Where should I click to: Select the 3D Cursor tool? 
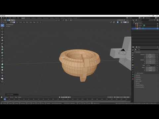[x=2, y=28]
